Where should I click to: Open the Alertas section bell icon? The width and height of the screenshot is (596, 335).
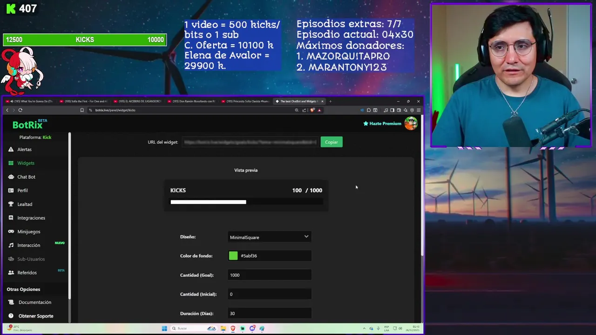(11, 149)
